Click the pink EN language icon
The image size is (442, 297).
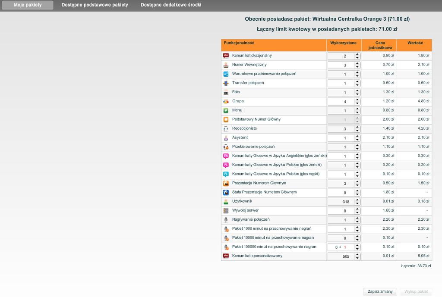(x=226, y=156)
